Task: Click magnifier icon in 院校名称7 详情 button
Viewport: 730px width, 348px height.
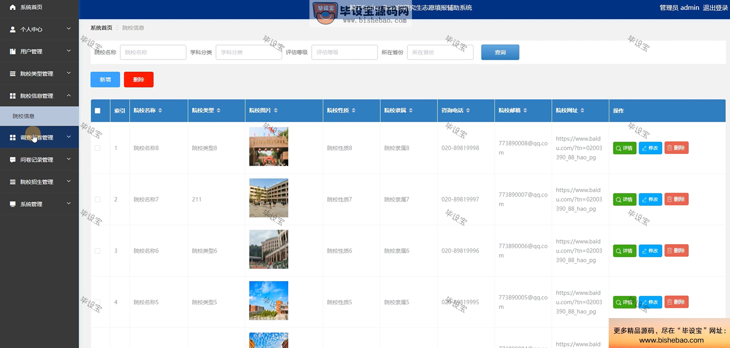Action: [x=618, y=199]
